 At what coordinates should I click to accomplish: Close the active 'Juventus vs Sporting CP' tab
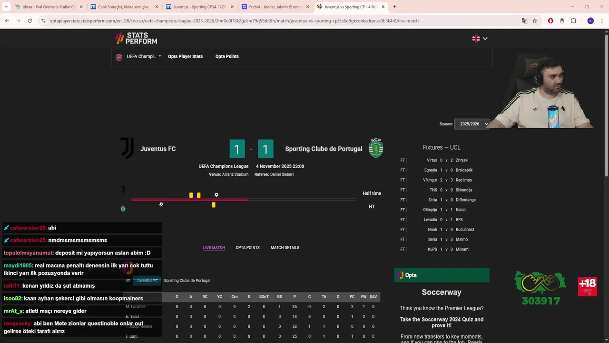pos(383,7)
